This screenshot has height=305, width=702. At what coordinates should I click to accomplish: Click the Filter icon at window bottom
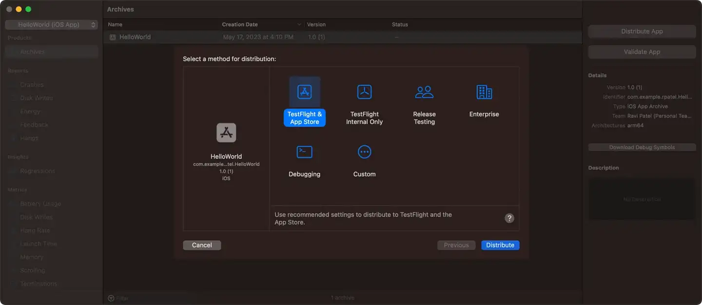tap(111, 298)
